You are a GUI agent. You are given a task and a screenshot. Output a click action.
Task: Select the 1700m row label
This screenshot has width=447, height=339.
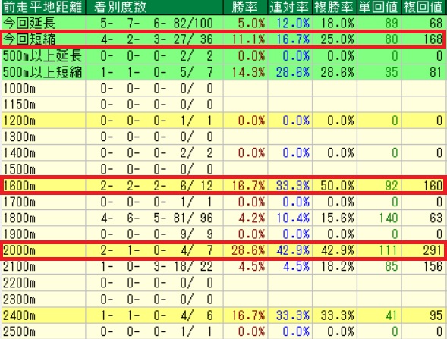(19, 202)
